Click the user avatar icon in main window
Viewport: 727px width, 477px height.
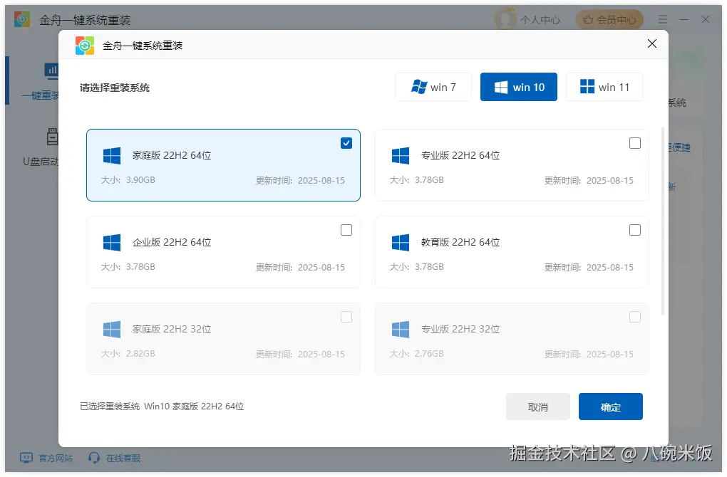pos(505,19)
